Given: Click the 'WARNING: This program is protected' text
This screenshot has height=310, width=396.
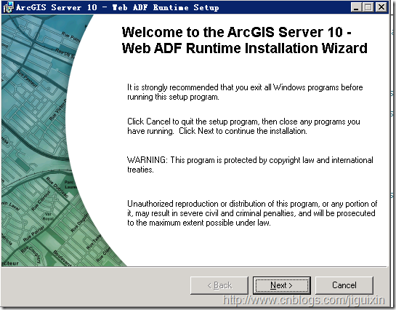Looking at the screenshot, I should tap(250, 164).
